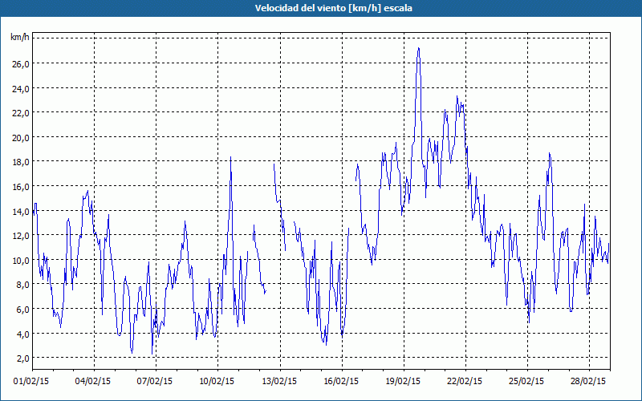The width and height of the screenshot is (642, 401).
Task: Click the 01/02/15 date label
Action: (x=31, y=381)
